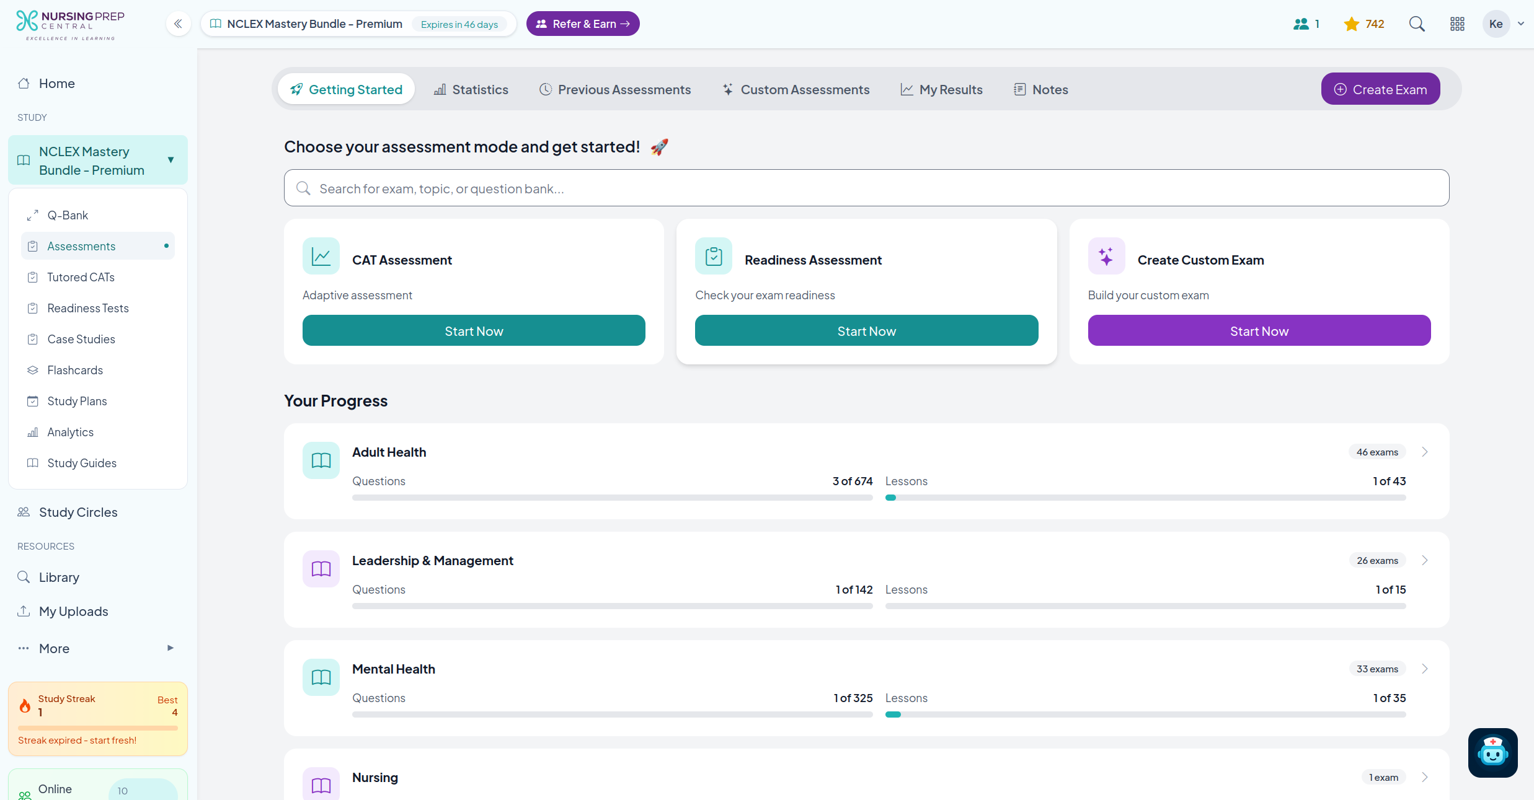Open the Previous Assessments tab
The width and height of the screenshot is (1534, 800).
pyautogui.click(x=615, y=89)
